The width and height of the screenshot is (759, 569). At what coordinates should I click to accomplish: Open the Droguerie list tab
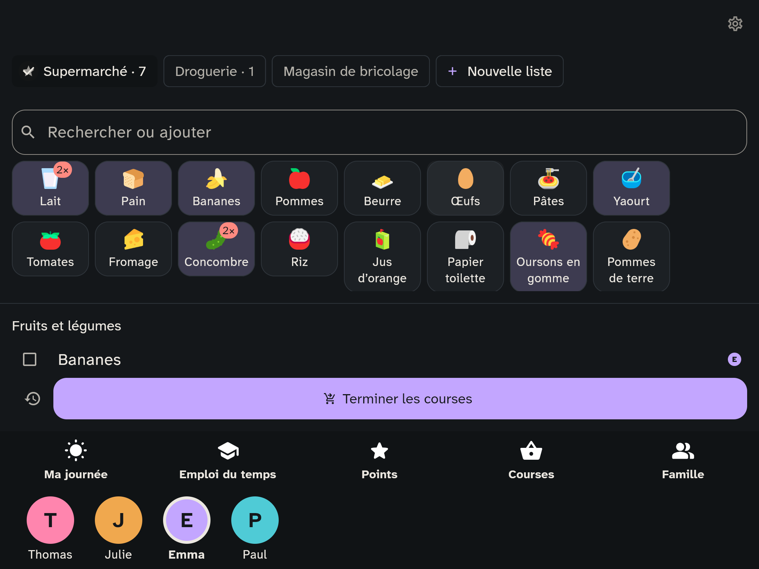215,71
